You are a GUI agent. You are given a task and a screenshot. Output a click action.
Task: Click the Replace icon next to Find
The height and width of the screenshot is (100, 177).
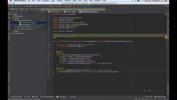(x=37, y=6)
